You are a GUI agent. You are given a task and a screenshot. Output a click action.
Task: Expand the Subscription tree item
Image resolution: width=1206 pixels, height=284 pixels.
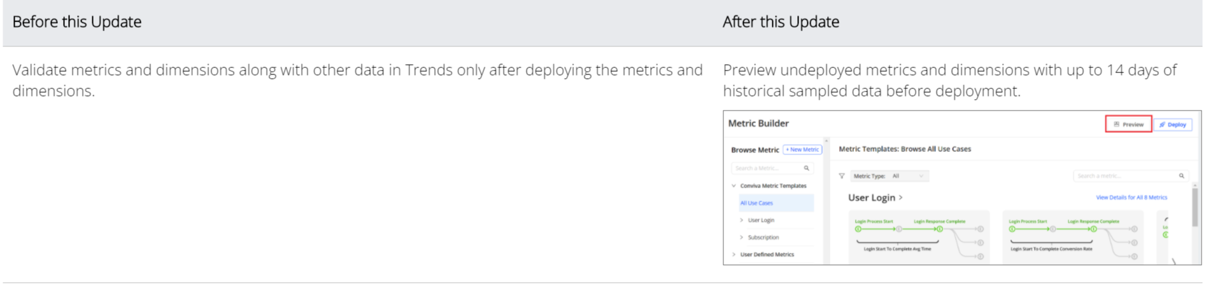(x=741, y=237)
